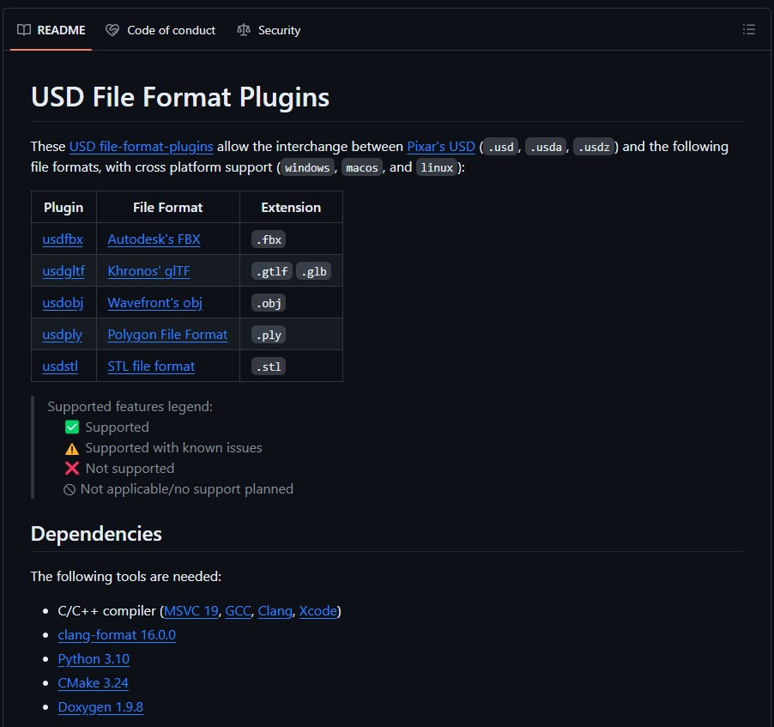Open the Pixar's USD link
The image size is (774, 727).
pyautogui.click(x=441, y=147)
